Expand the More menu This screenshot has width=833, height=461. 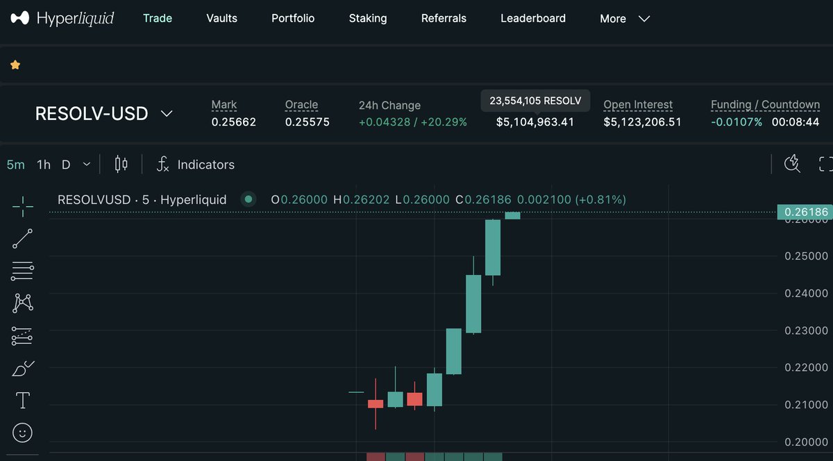625,19
